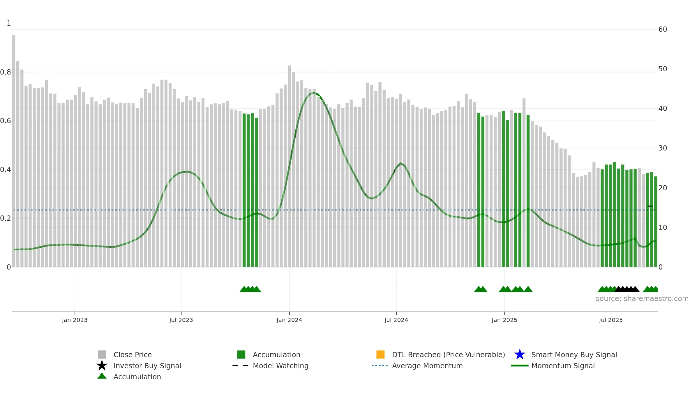Click the green Momentum Signal legend line
The width and height of the screenshot is (699, 393).
coord(520,366)
